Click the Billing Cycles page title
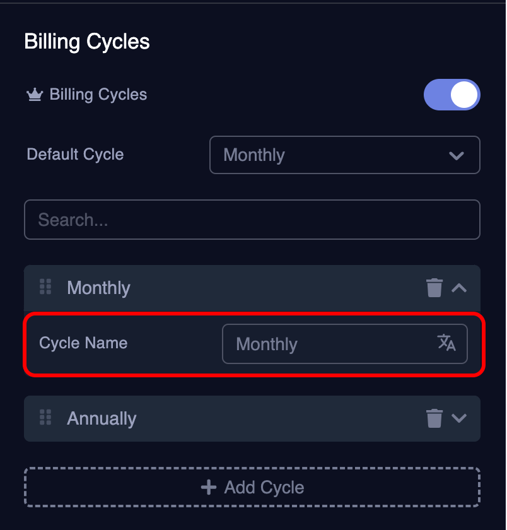507x530 pixels. click(x=86, y=42)
